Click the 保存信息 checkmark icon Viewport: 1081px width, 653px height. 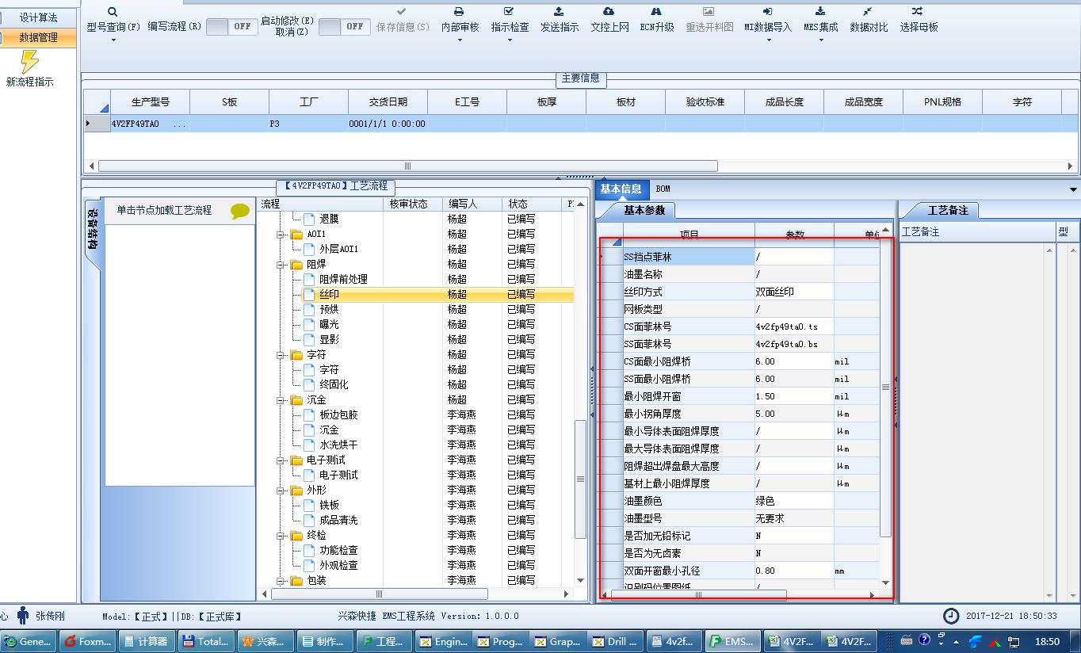point(403,11)
